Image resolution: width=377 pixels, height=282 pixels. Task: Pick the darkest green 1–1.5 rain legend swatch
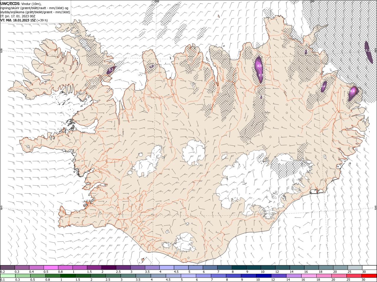coord(68,276)
